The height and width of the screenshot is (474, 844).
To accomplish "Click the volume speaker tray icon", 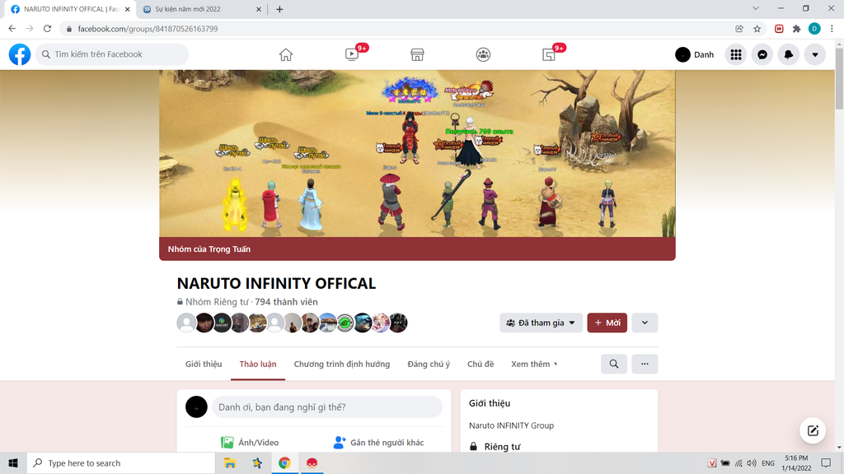I will [x=752, y=462].
